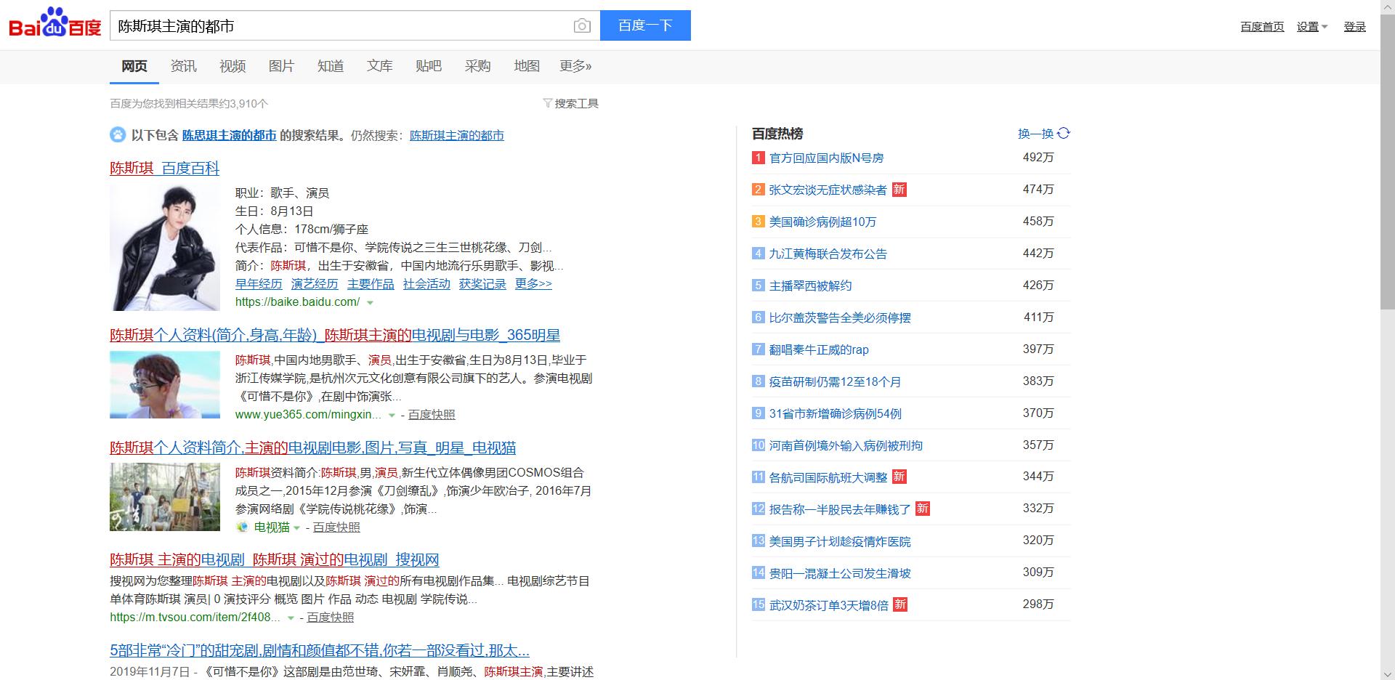This screenshot has width=1395, height=680.
Task: Click the camera icon for image search
Action: point(581,25)
